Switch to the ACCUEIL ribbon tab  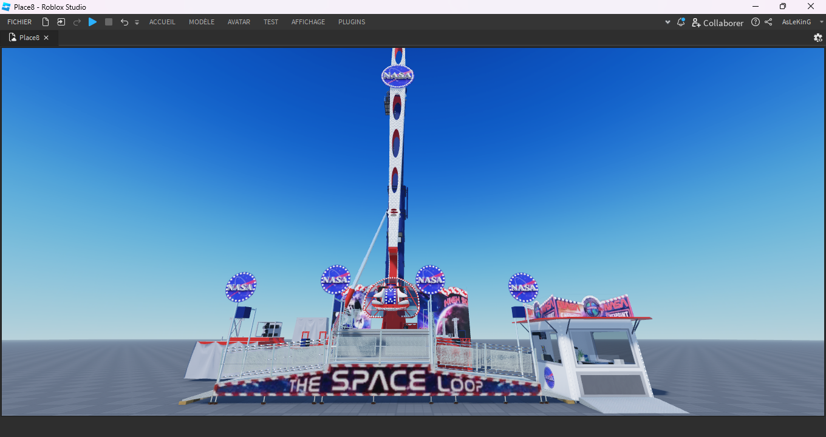[162, 22]
